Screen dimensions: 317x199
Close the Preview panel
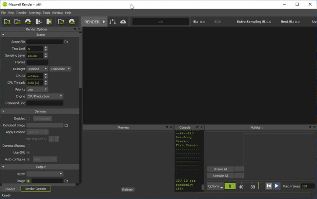[171, 127]
